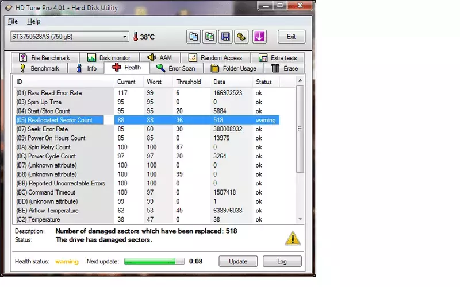
Task: Select the (B7) unknown attribute row
Action: coord(147,165)
